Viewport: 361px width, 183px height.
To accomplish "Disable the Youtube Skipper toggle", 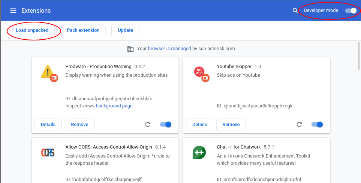I will click(x=317, y=125).
